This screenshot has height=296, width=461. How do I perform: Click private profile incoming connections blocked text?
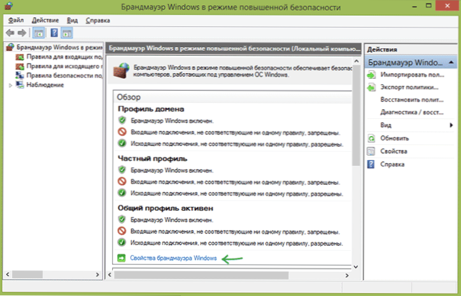click(235, 182)
